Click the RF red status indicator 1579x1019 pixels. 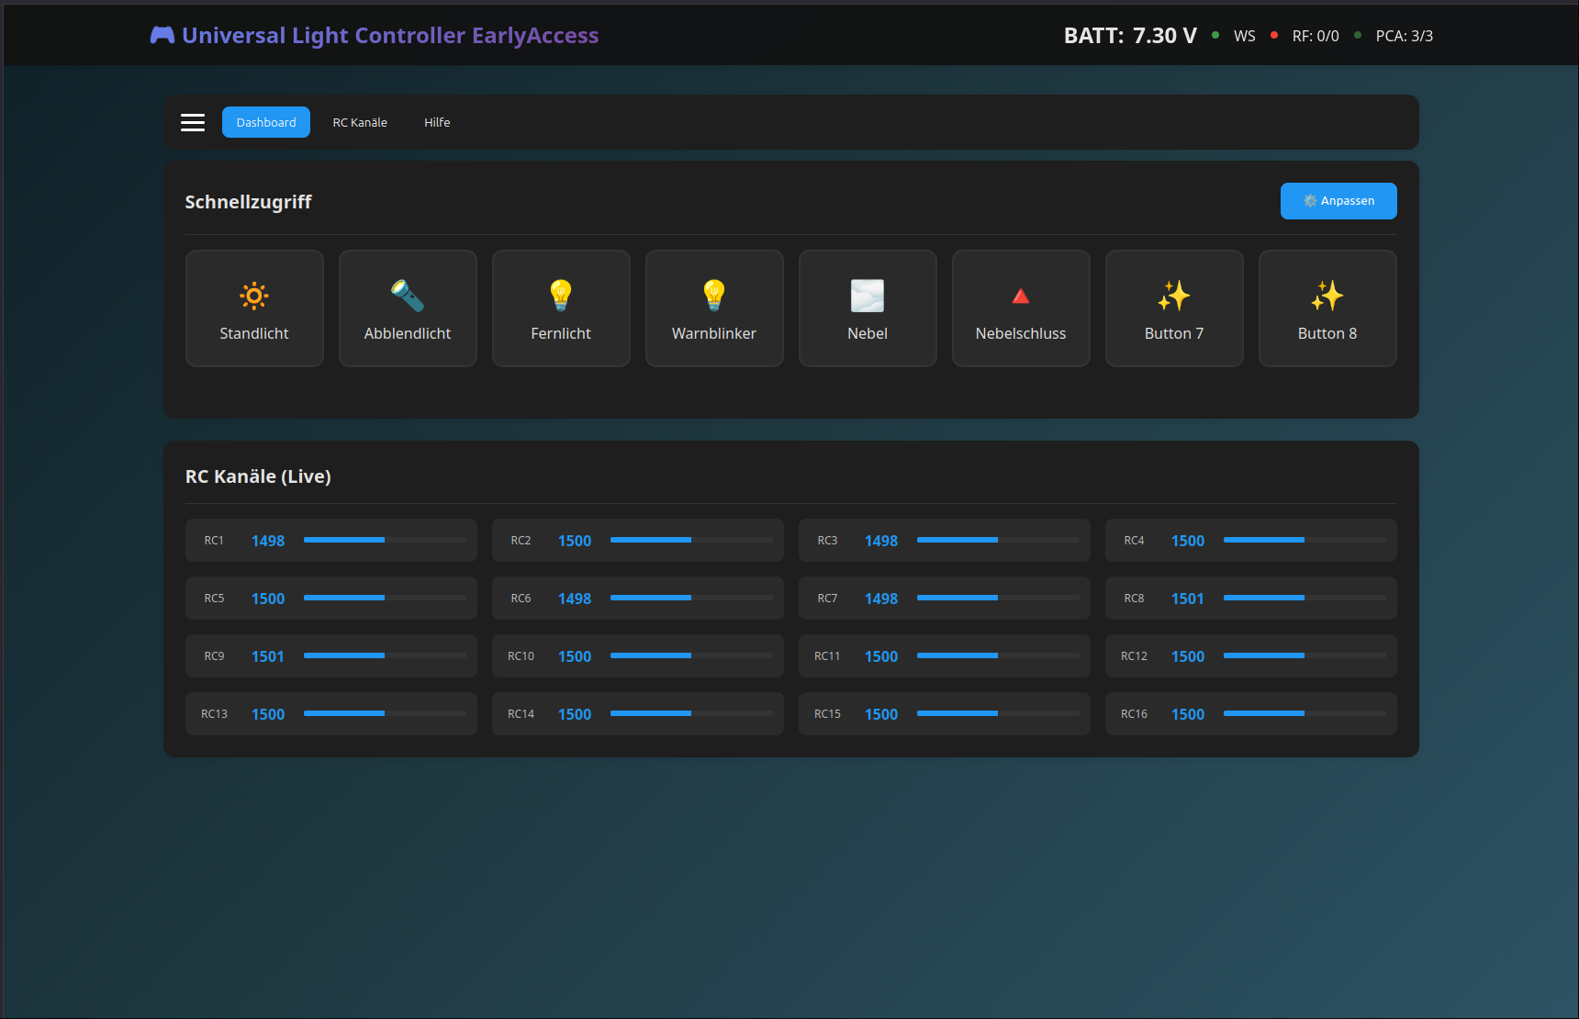(1274, 36)
